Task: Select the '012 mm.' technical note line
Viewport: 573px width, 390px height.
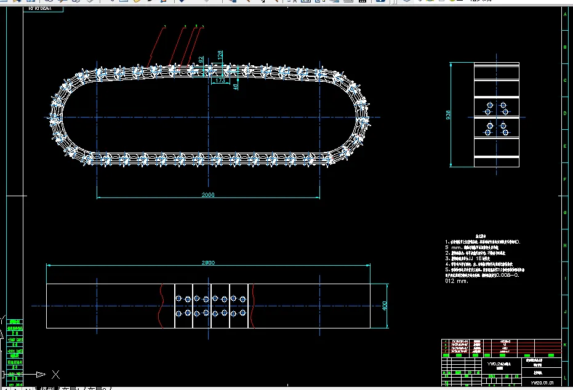Action: point(457,281)
